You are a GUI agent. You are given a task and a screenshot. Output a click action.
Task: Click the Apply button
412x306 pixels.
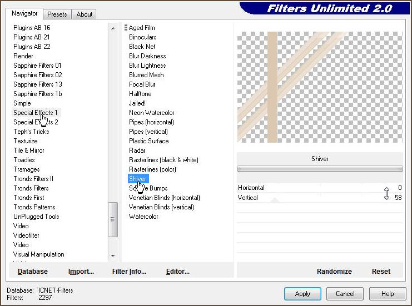tap(302, 294)
